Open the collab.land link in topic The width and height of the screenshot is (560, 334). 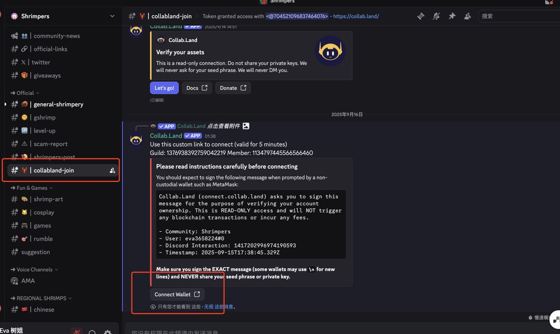point(356,16)
